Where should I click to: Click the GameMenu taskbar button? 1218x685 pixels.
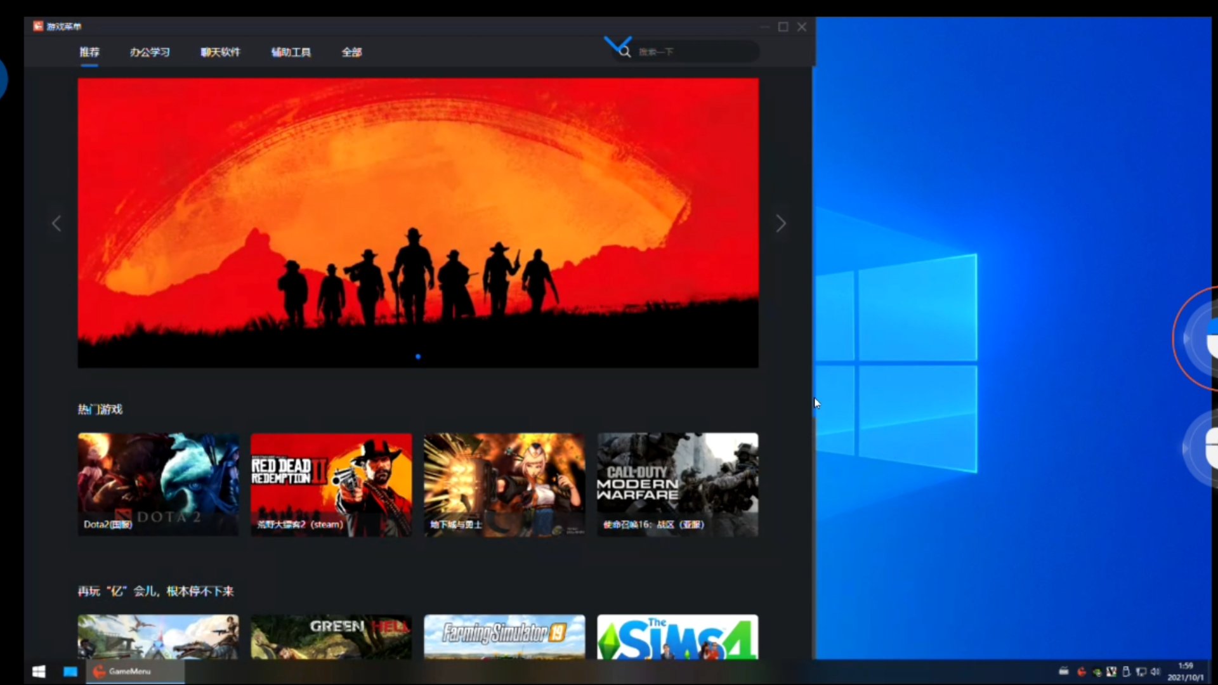coord(134,672)
